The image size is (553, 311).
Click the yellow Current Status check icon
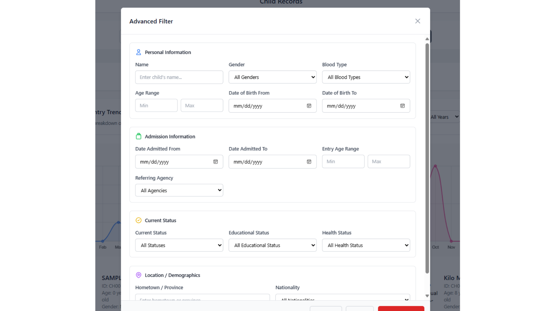[139, 220]
